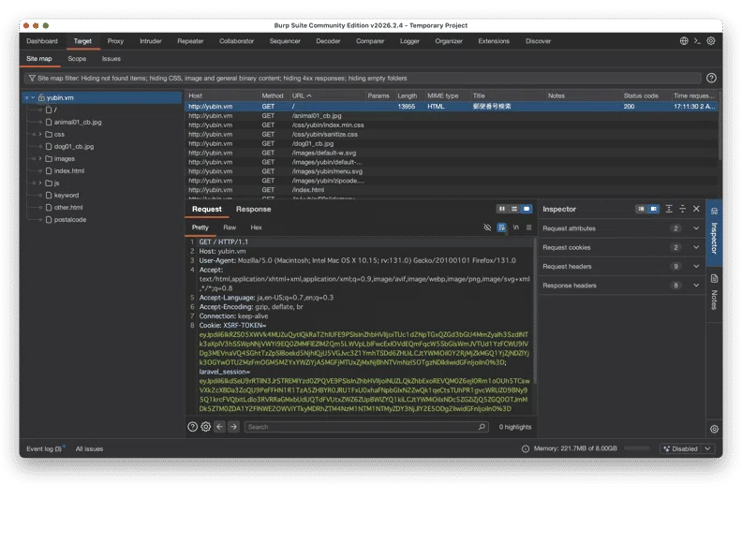Click the memory usage bar

click(x=637, y=448)
